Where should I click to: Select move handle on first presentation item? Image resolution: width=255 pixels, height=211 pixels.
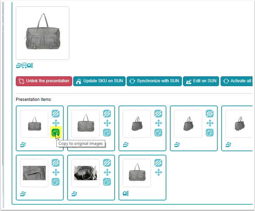[56, 123]
